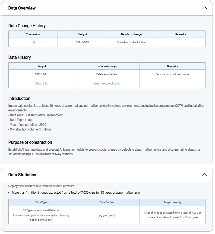Select 'Open new sample data' entry
Screen dimensions: 215x234
(107, 84)
